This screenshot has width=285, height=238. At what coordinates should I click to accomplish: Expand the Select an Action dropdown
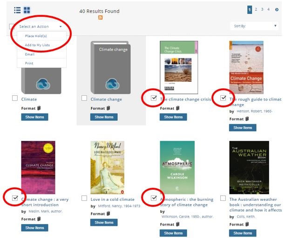41,26
